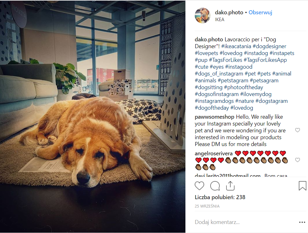Like the pawwsomeshop comment heart
The height and width of the screenshot is (233, 308).
tap(298, 130)
